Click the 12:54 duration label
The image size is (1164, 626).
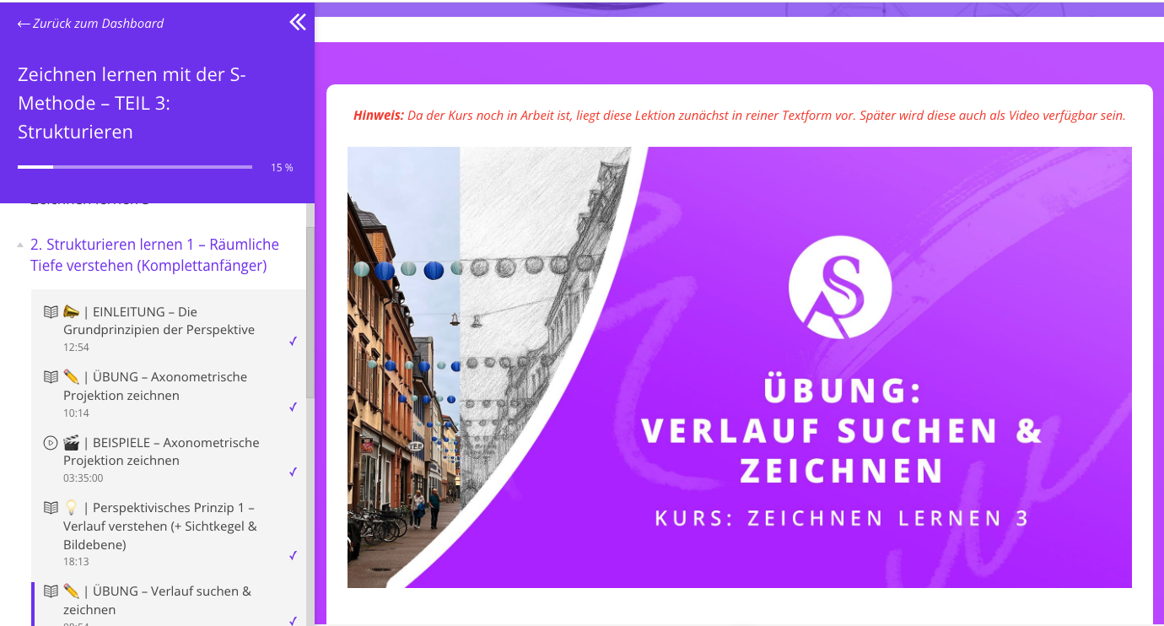(76, 348)
